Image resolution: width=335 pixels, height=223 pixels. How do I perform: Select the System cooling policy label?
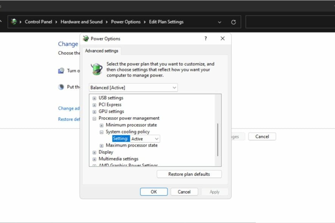point(127,132)
